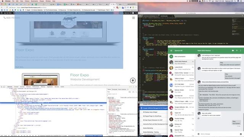Switch to DevTools Network tab
The width and height of the screenshot is (244, 137).
point(28,87)
